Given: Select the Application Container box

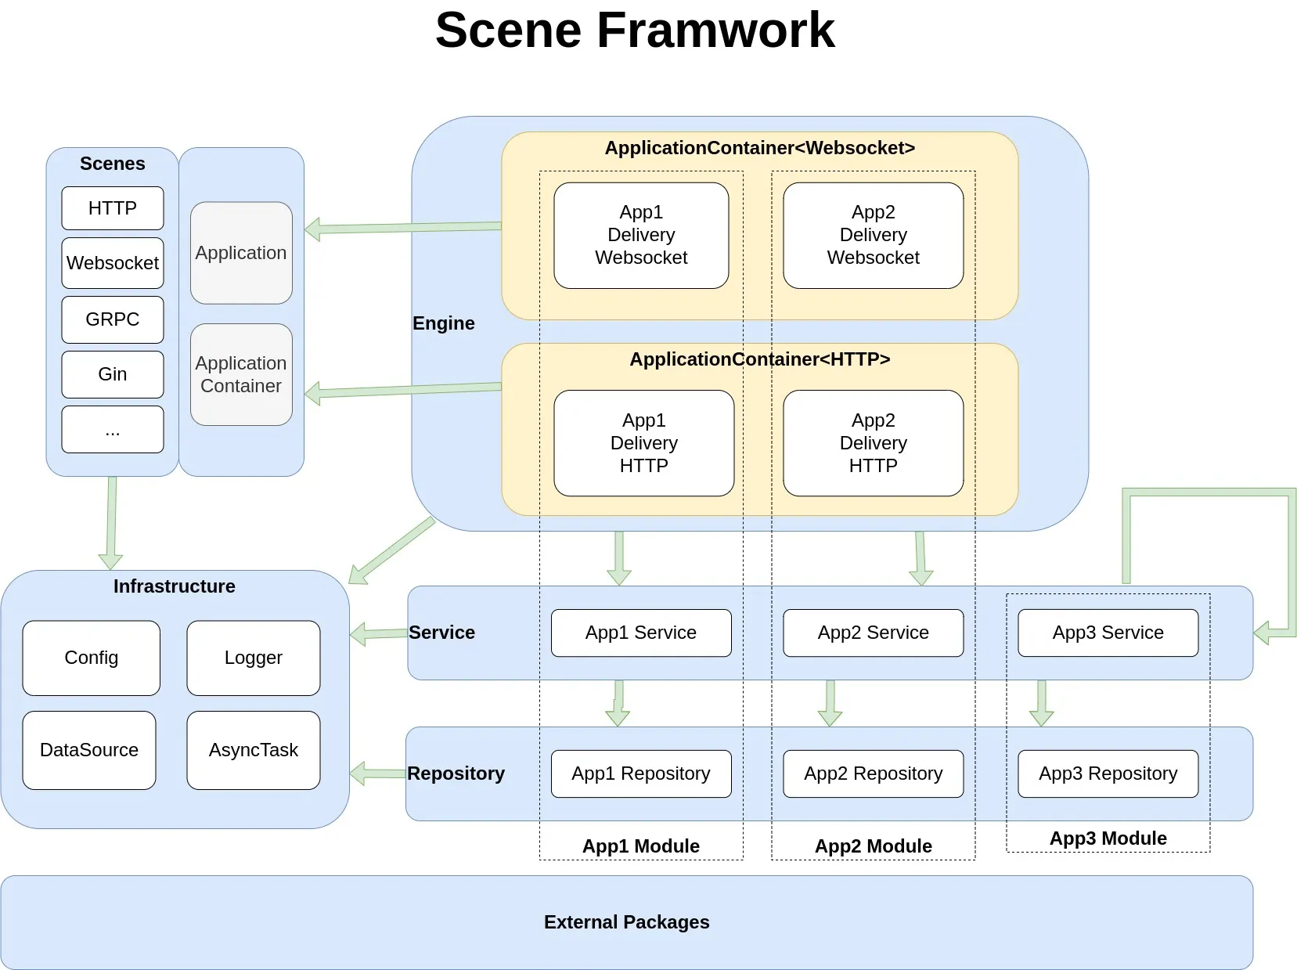Looking at the screenshot, I should [241, 374].
